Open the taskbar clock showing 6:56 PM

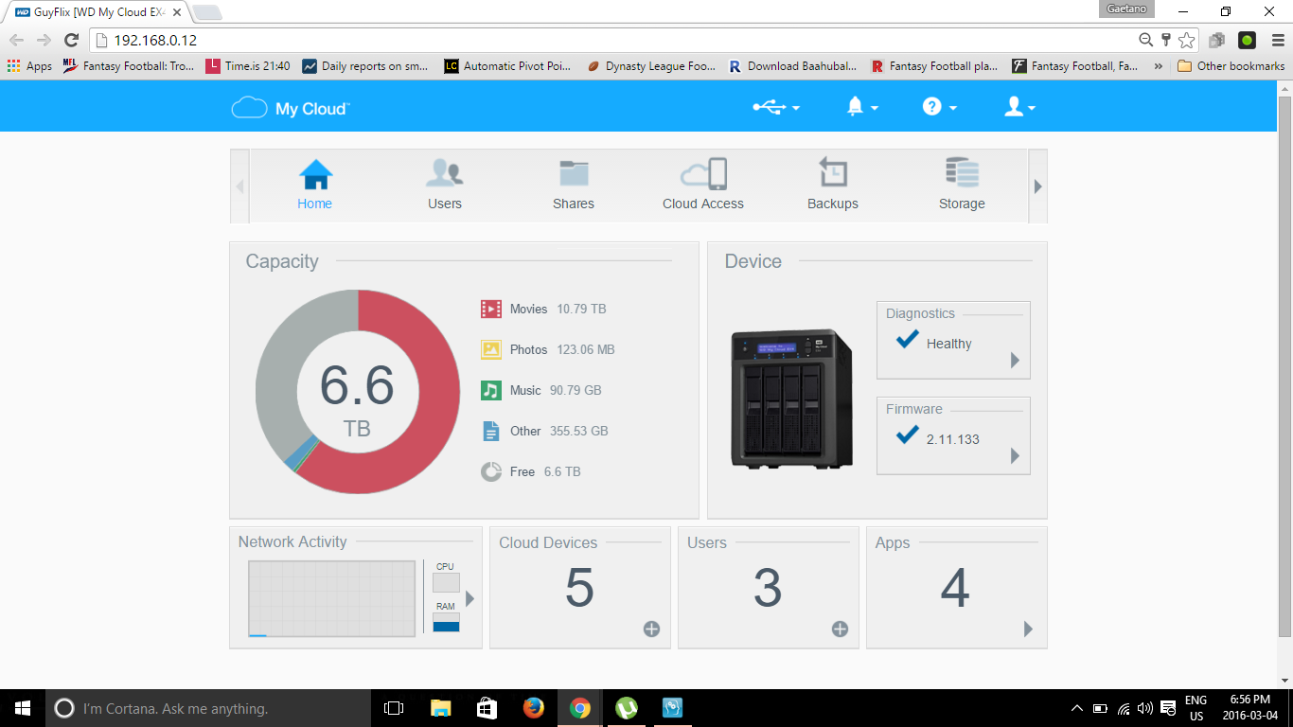1250,708
